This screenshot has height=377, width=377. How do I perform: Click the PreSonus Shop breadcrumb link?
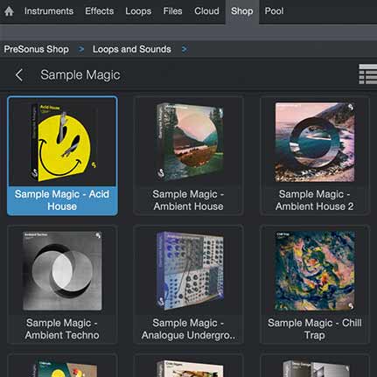pos(37,49)
